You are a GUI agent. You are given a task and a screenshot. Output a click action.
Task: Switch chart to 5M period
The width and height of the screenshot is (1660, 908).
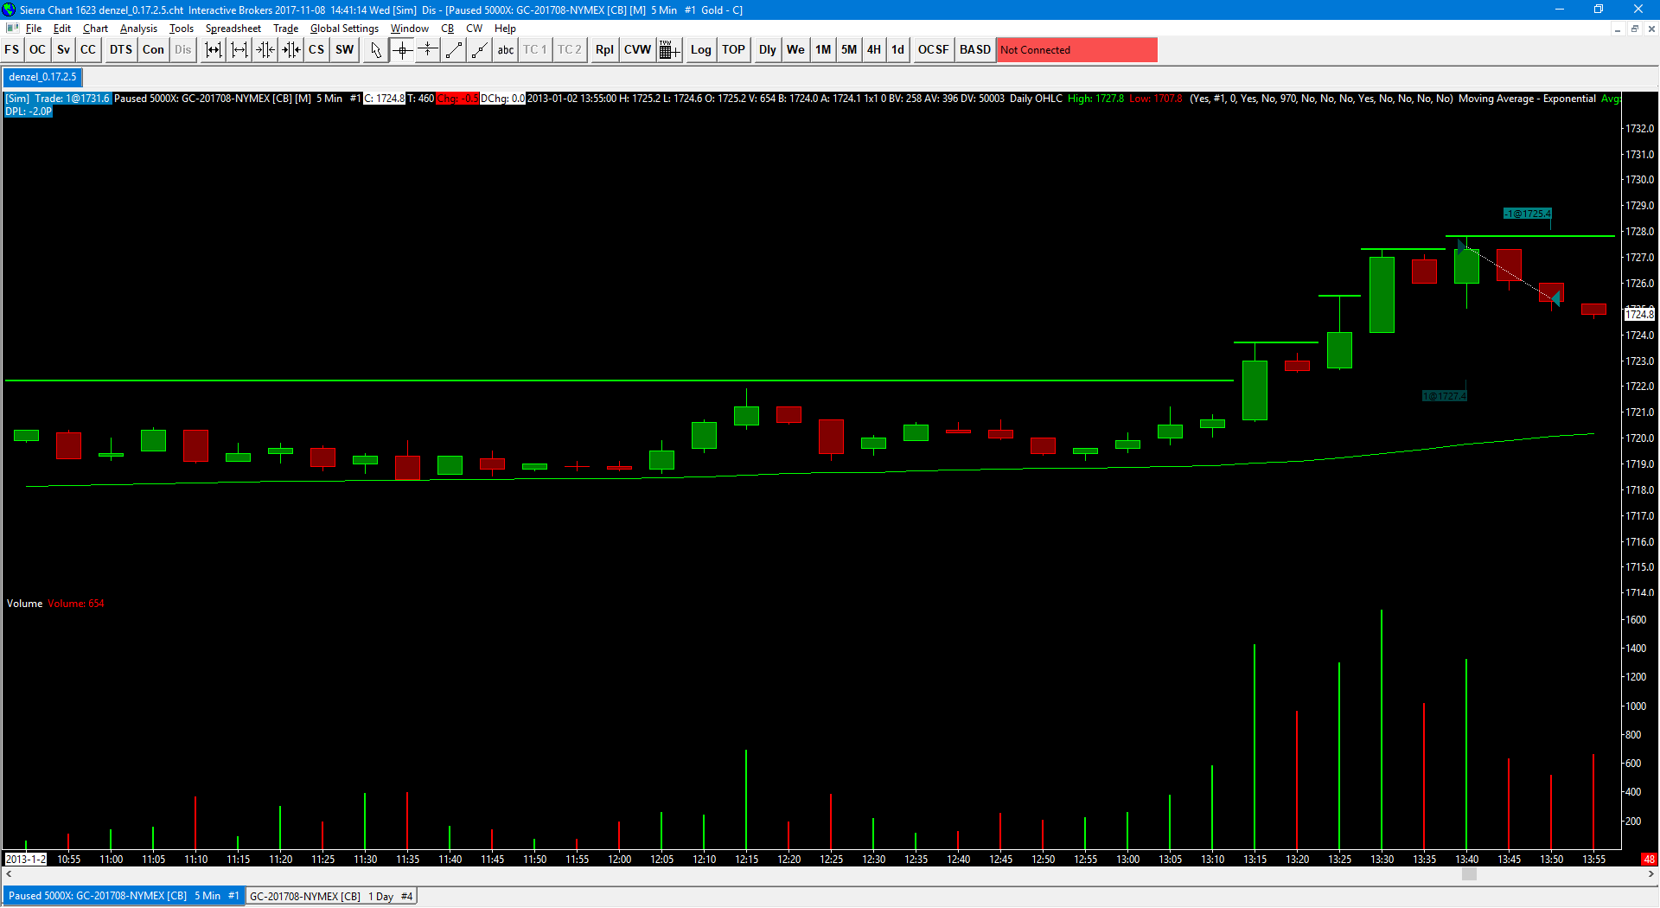point(849,50)
